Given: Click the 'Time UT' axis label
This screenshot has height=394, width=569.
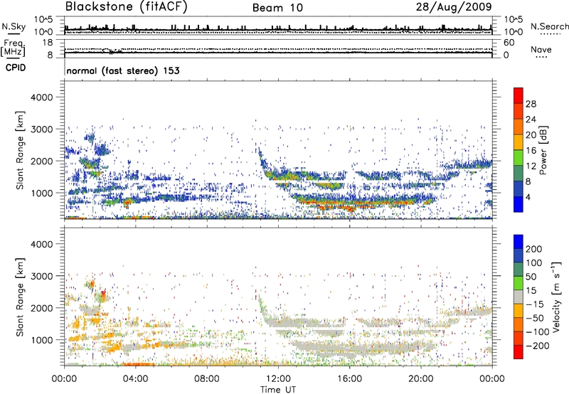Looking at the screenshot, I should pyautogui.click(x=278, y=390).
